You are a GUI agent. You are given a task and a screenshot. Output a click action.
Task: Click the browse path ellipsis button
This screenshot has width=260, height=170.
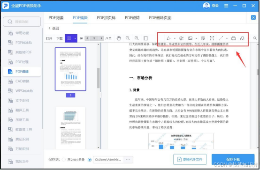[x=128, y=160]
